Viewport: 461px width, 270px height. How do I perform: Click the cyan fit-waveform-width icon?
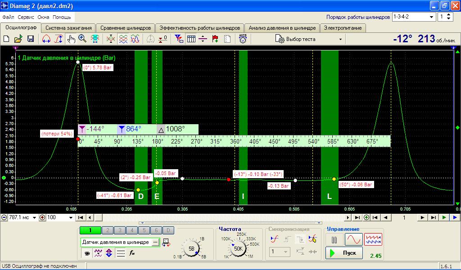tap(95, 39)
